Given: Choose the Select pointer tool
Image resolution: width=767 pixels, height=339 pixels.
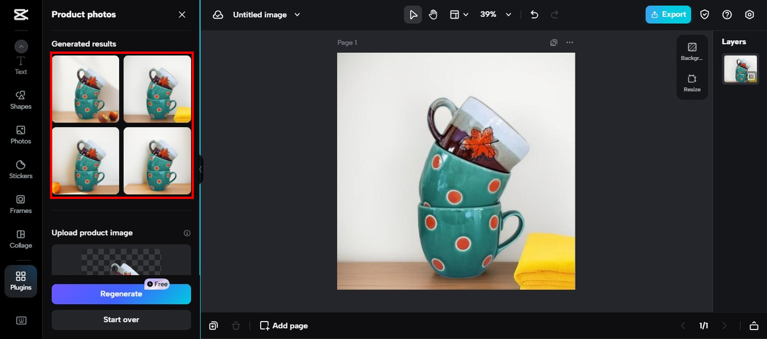Looking at the screenshot, I should [413, 14].
